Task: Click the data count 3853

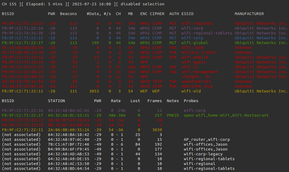Action: 94,91
